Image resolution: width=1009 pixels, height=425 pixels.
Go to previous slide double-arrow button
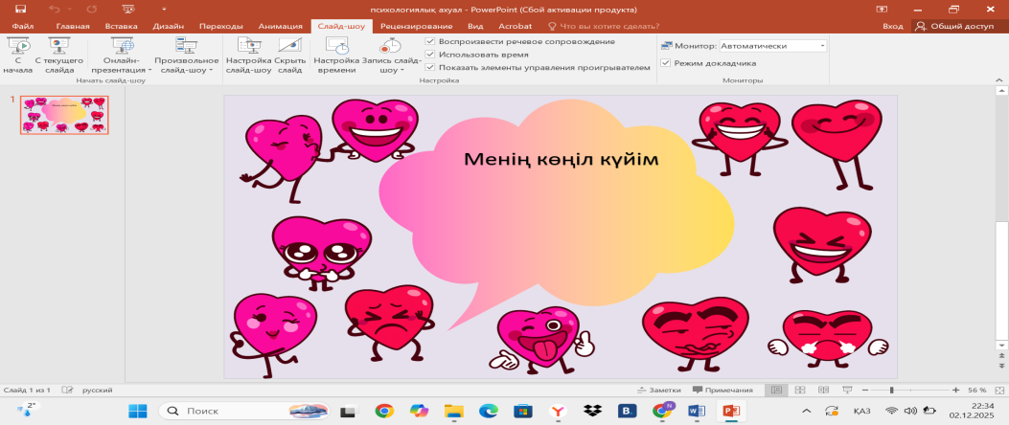[x=1000, y=355]
